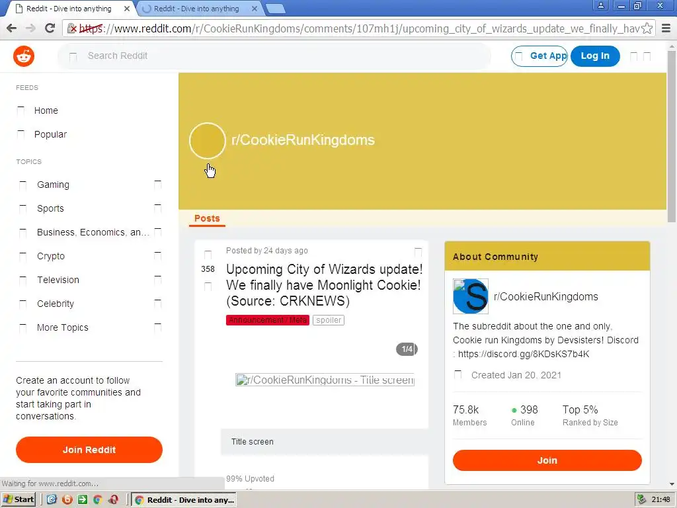The height and width of the screenshot is (508, 677).
Task: Reload the page with the refresh icon
Action: coord(50,28)
